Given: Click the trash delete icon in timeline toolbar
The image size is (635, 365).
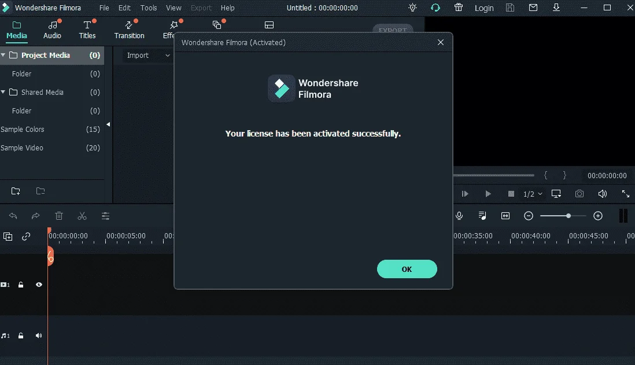Looking at the screenshot, I should [x=59, y=216].
